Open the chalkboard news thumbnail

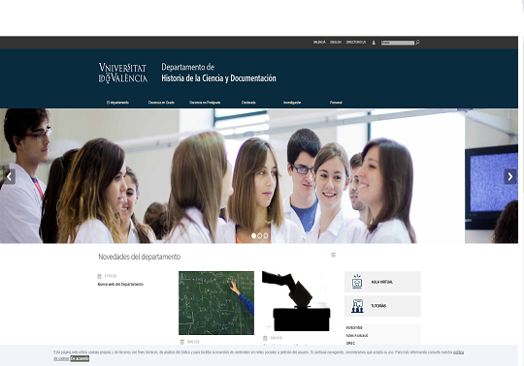(x=216, y=303)
